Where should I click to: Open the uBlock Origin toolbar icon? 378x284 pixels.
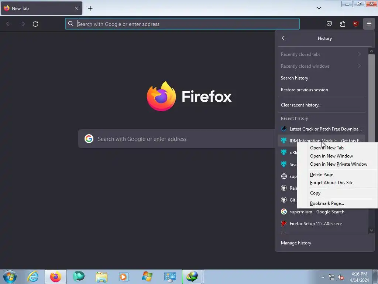[x=355, y=24]
